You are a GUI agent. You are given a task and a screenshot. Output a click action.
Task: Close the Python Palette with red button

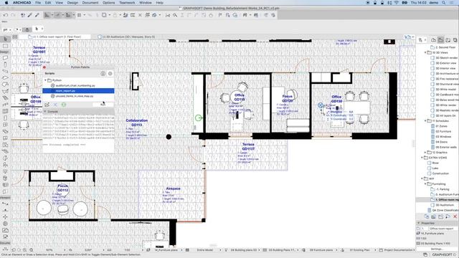pyautogui.click(x=44, y=67)
